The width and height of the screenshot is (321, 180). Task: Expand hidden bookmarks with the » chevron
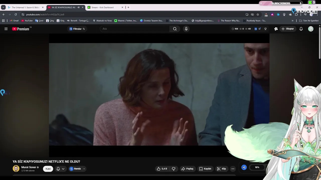292,21
